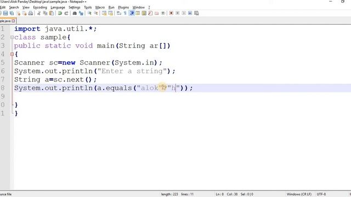Viewport: 351px width, 197px height.
Task: Open the Plugins menu
Action: 123,7
